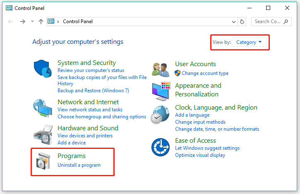Select the Control Panel breadcrumb in address bar

coord(78,22)
